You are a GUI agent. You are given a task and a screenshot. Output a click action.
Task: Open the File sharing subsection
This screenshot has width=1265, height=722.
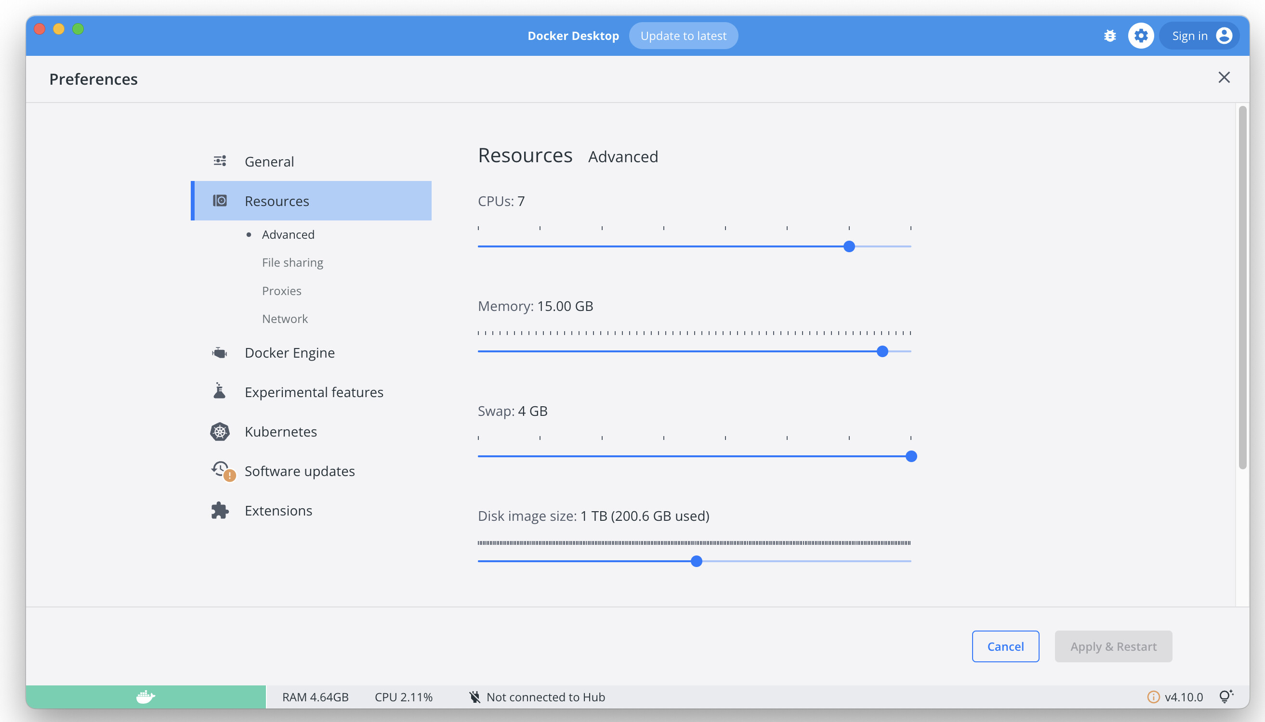pos(292,262)
